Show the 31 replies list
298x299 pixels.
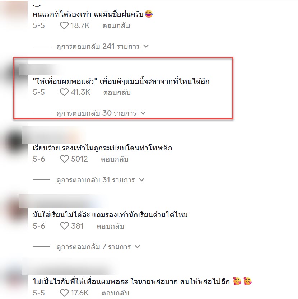click(x=101, y=180)
